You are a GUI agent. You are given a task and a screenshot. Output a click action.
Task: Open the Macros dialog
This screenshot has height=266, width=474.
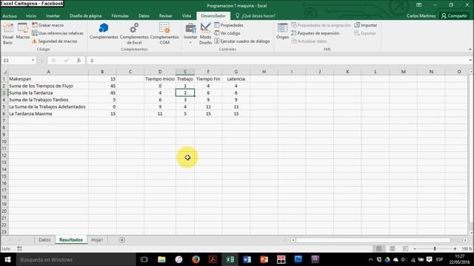(23, 31)
